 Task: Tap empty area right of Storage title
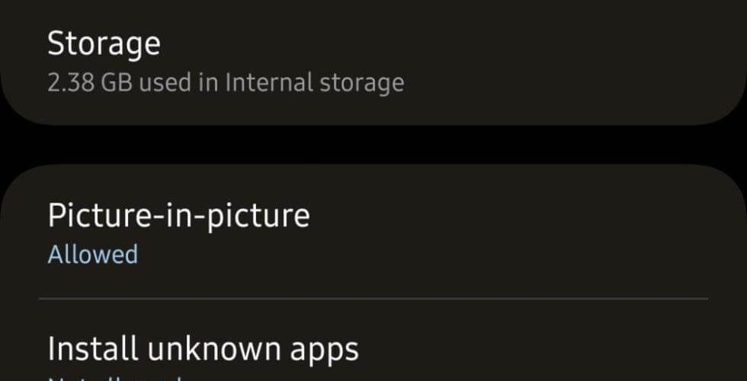point(453,44)
